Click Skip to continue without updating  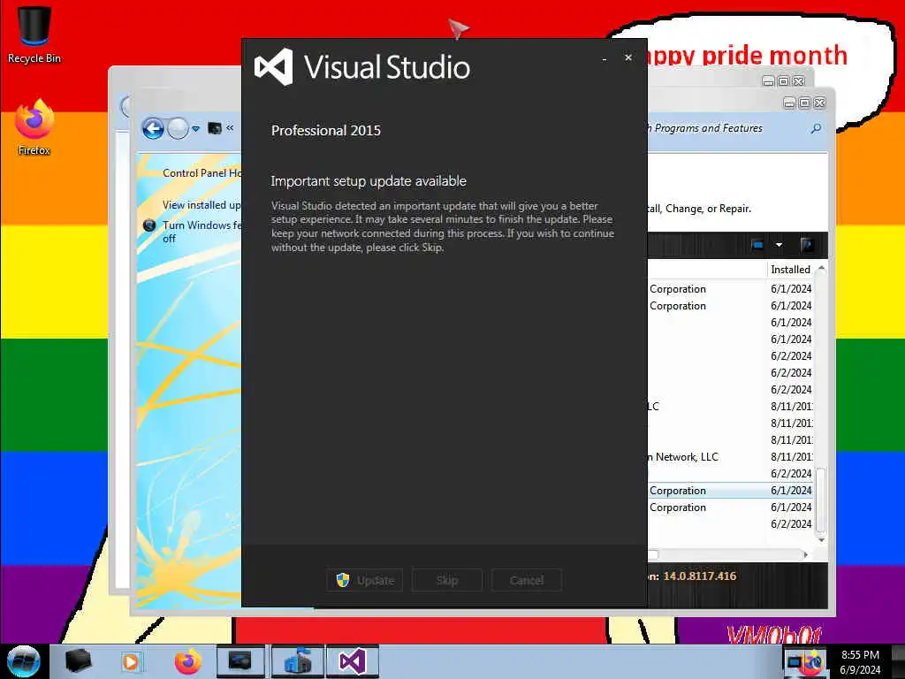point(446,580)
